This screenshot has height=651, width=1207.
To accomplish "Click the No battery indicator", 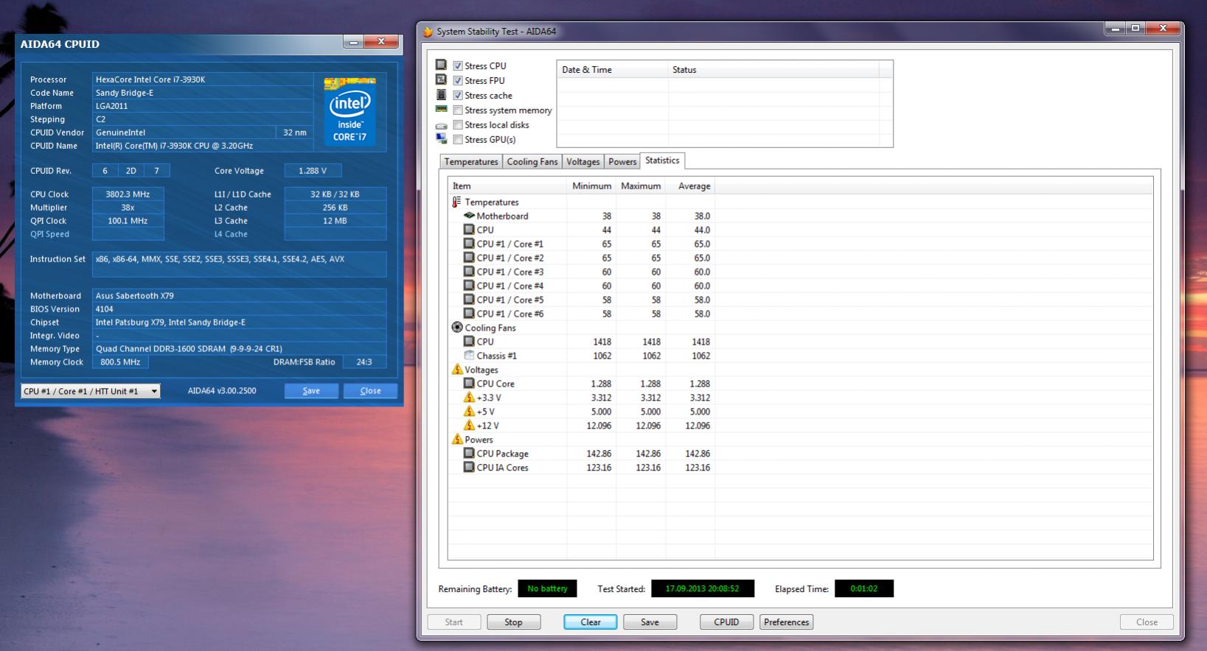I will tap(547, 588).
